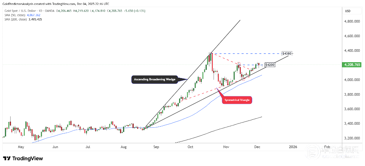Image resolution: width=365 pixels, height=166 pixels.
Task: Click the Oct time axis label
Action: click(190, 146)
